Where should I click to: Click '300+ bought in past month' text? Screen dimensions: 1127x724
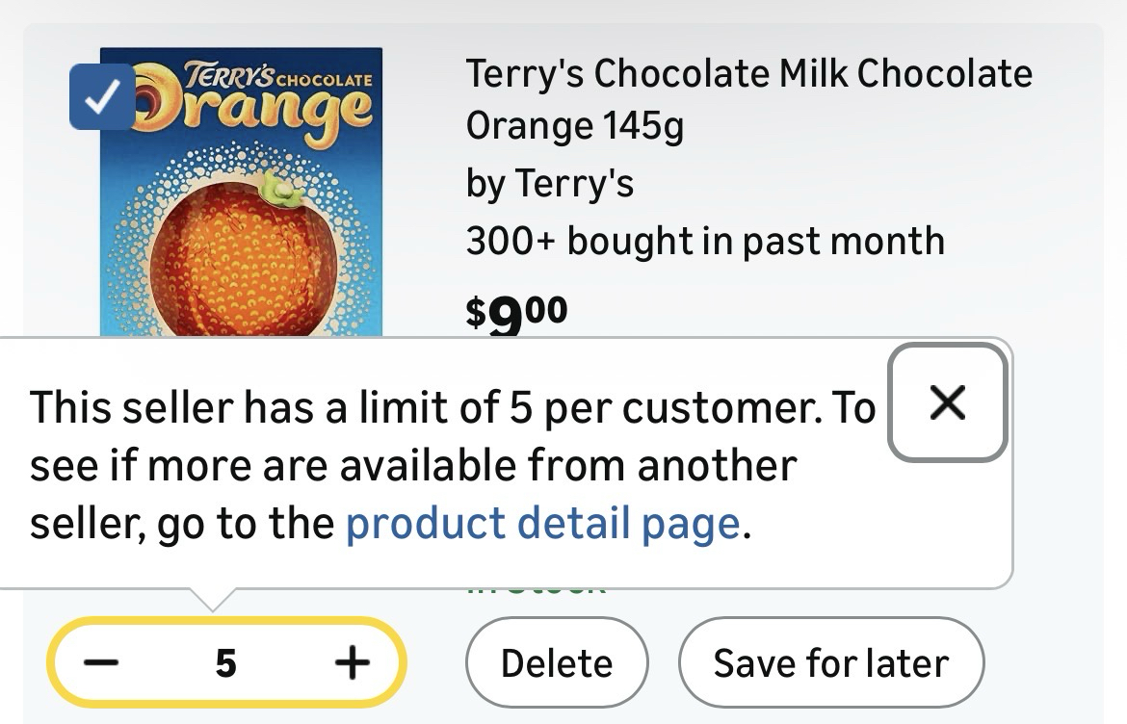pos(704,241)
